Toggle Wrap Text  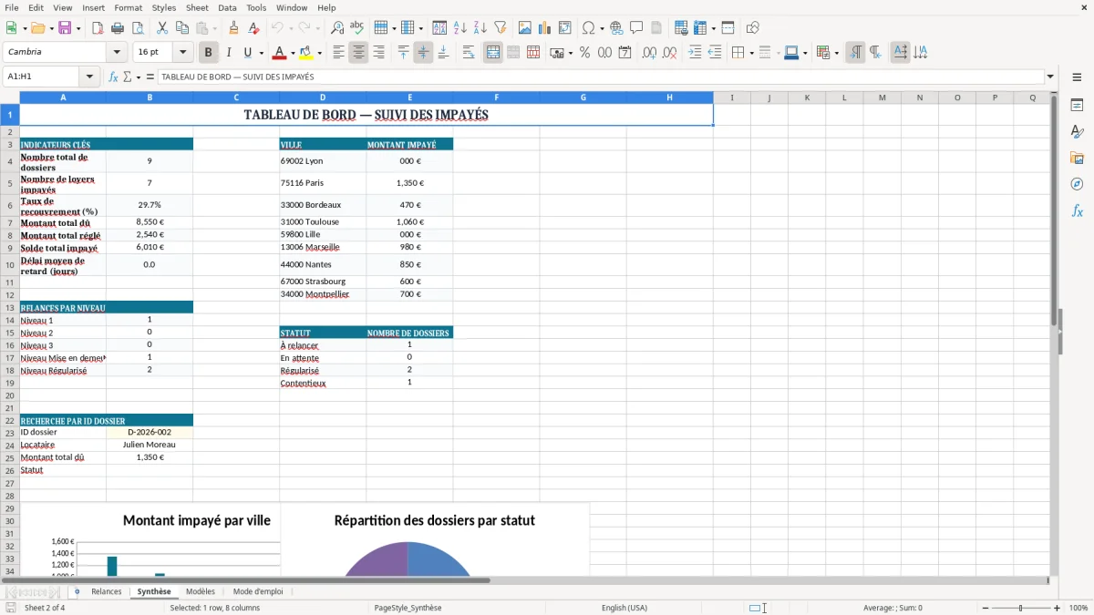pos(469,53)
